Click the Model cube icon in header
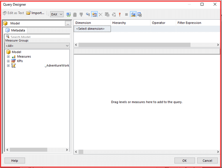The width and height of the screenshot is (222, 168). click(5, 23)
